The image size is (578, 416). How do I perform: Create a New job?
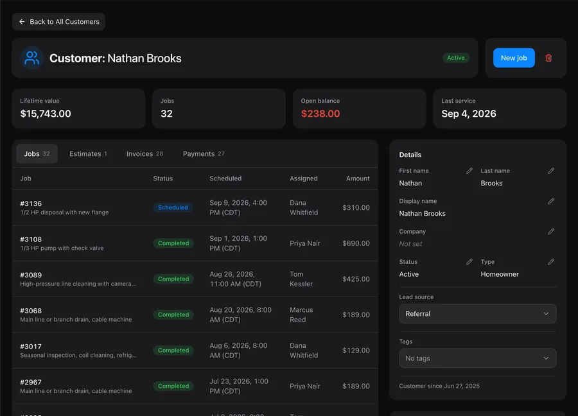click(x=514, y=58)
